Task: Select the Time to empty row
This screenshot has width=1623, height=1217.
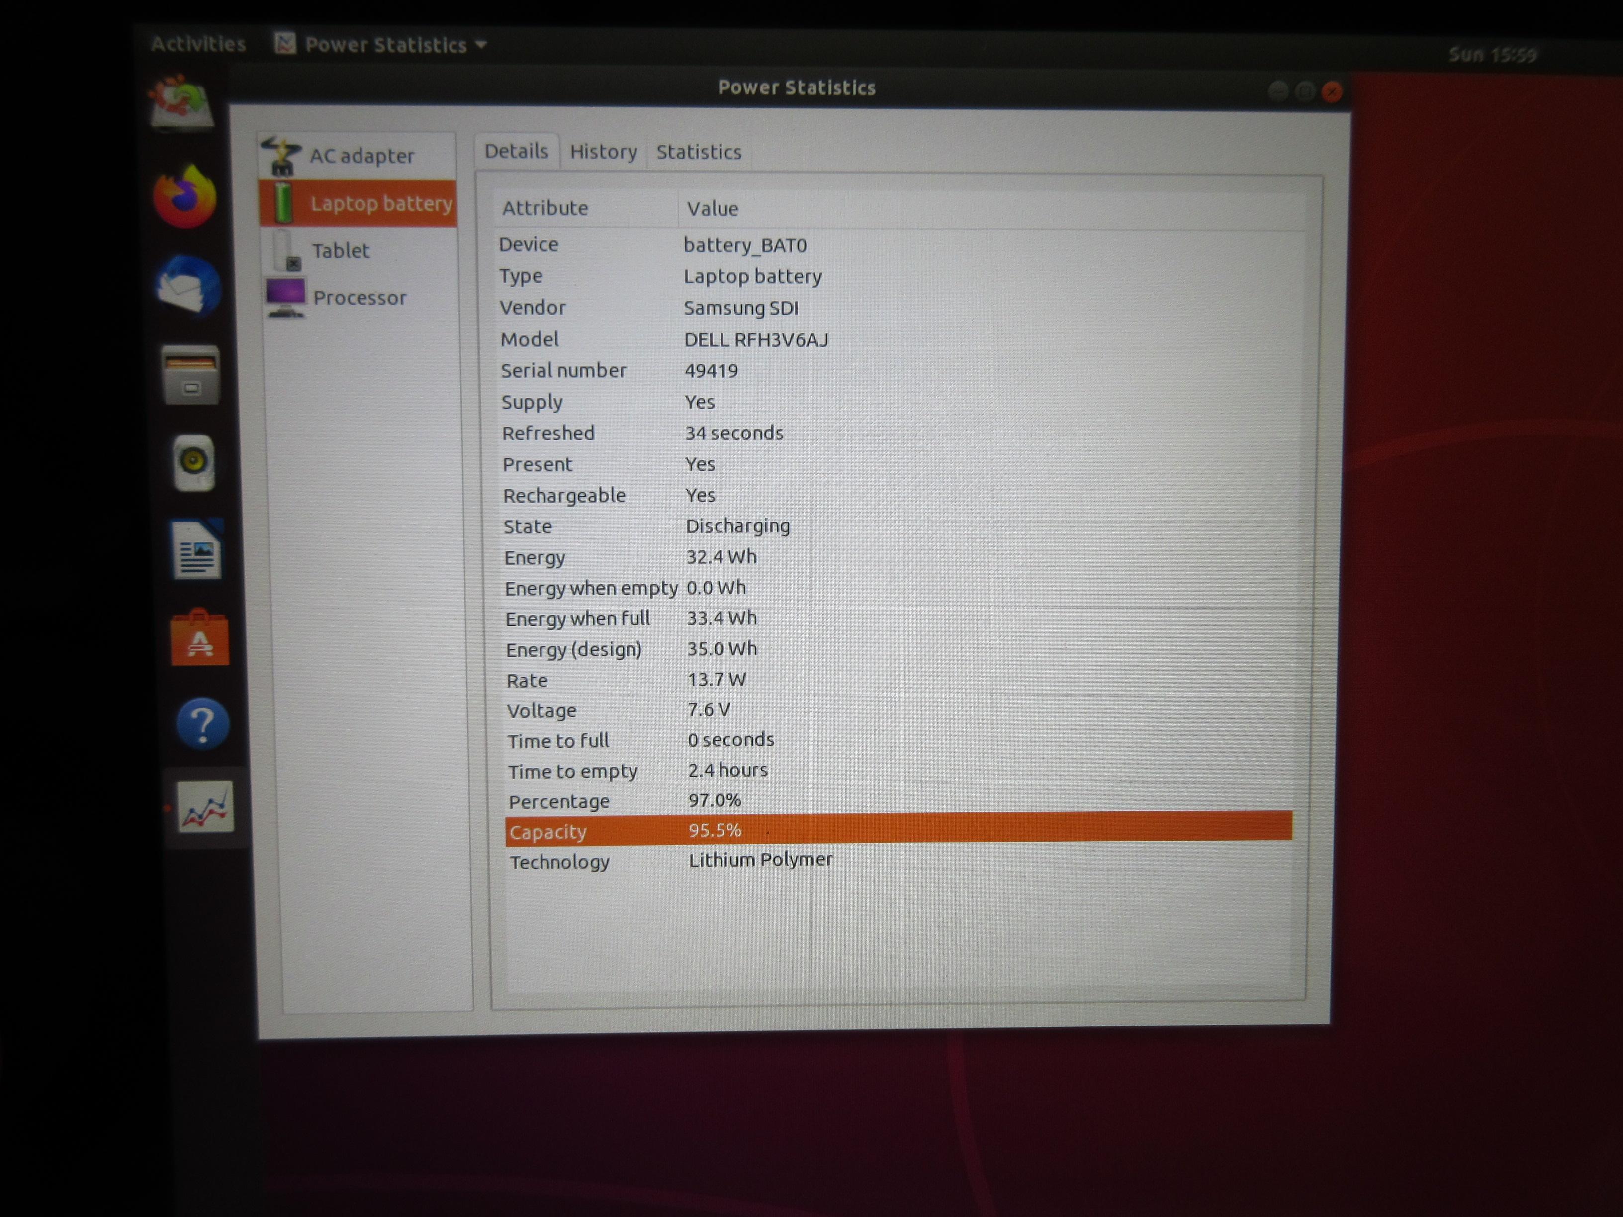Action: [x=901, y=771]
